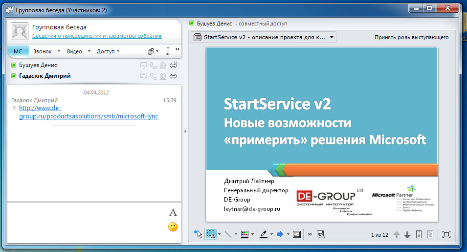Click Гадасюк Дмитрий message sender name
The image size is (467, 252).
pos(34,100)
